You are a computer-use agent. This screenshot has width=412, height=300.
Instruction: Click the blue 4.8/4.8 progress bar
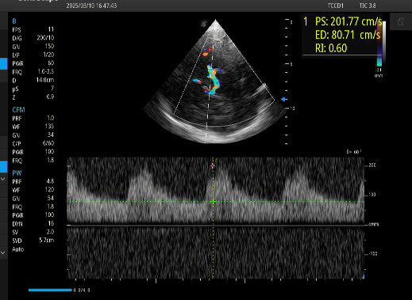pyautogui.click(x=50, y=290)
